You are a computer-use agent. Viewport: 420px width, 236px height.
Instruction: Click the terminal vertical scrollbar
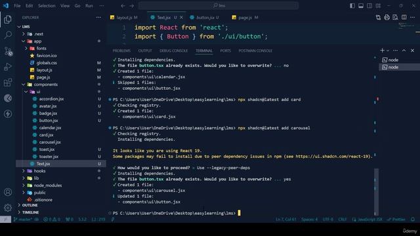(376, 191)
